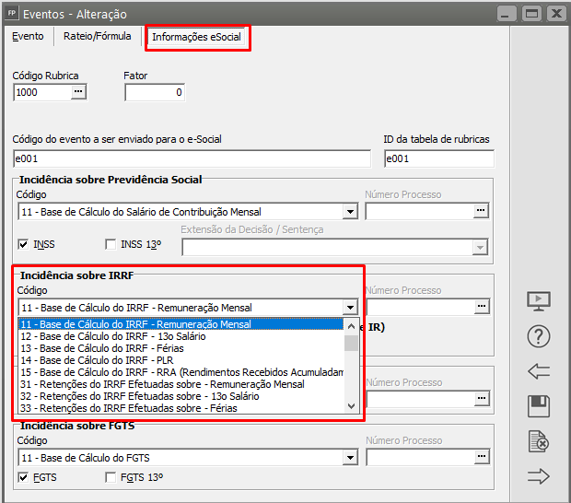Image resolution: width=571 pixels, height=503 pixels.
Task: Minimize the Eventos - Alteração window
Action: (507, 14)
